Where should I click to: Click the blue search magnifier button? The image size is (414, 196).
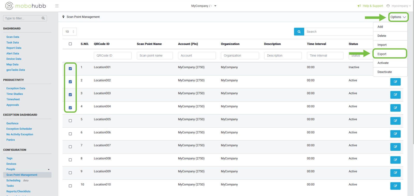[299, 32]
